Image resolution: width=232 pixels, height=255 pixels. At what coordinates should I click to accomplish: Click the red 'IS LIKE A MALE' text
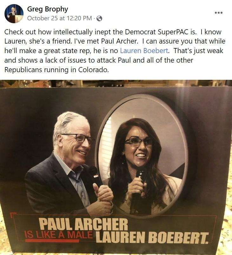click(x=58, y=235)
